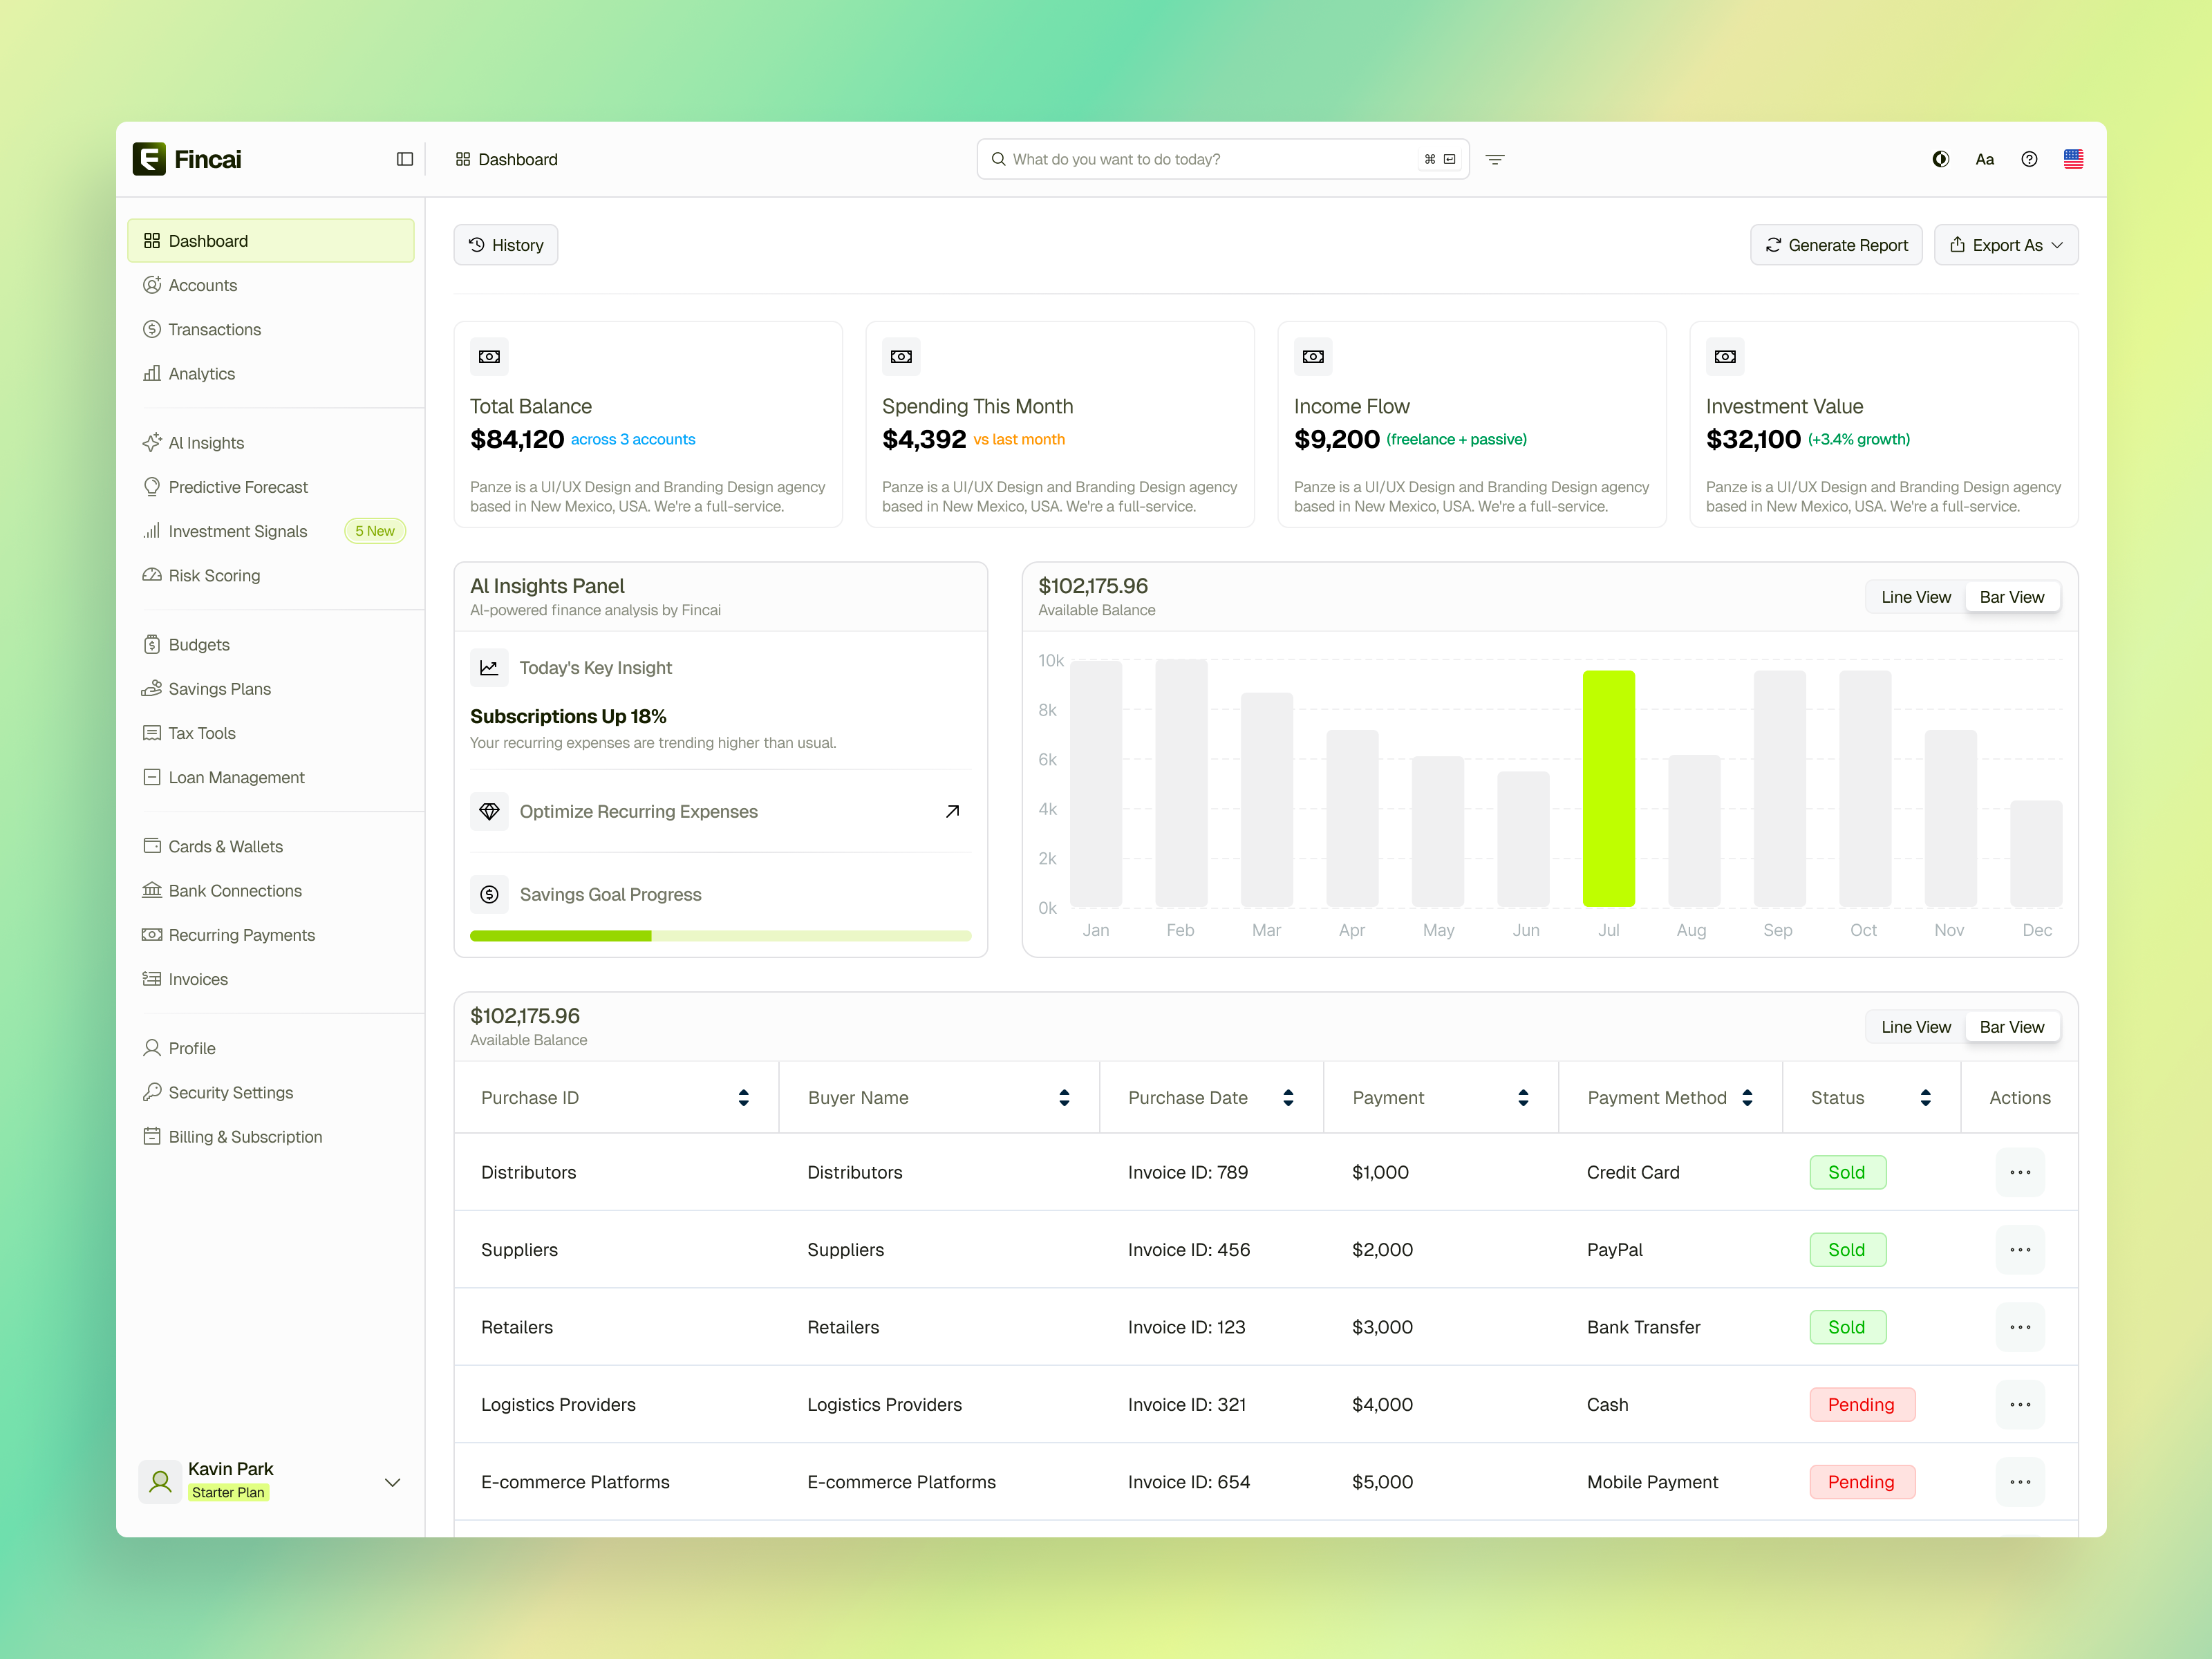Expand the Export As dropdown
Viewport: 2212px width, 1659px height.
click(x=2006, y=244)
